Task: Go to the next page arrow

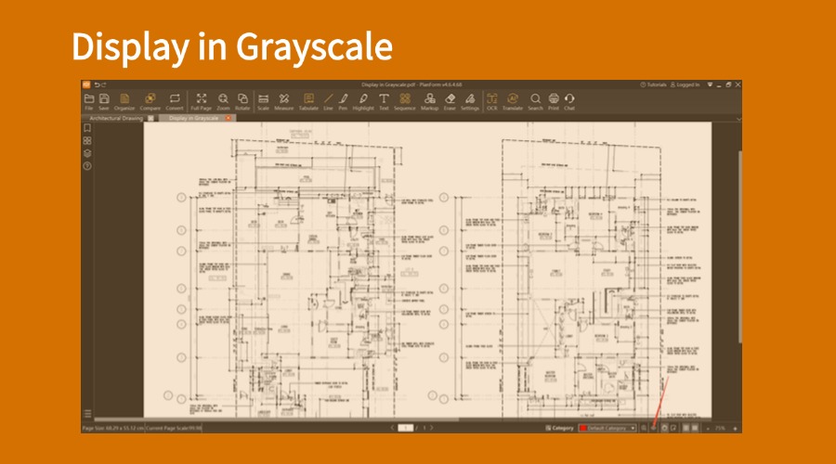Action: pos(431,428)
